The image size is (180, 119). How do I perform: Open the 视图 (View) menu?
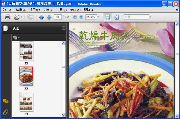pyautogui.click(x=34, y=10)
